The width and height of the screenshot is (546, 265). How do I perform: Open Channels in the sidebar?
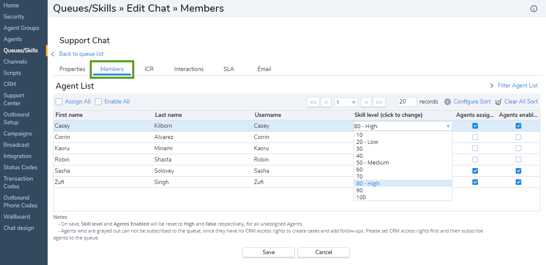coord(15,62)
